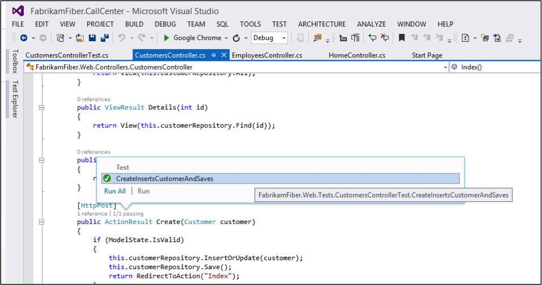Click '1 reference' CodeLens above Create
This screenshot has height=285, width=542.
[x=92, y=214]
